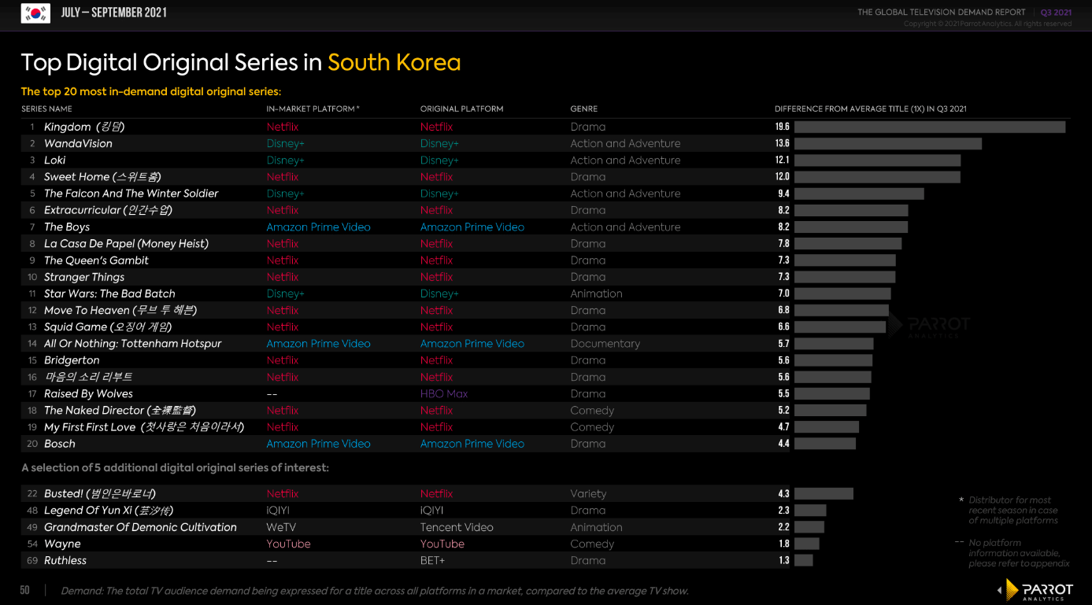The image size is (1092, 605).
Task: Click the 'Bosch' series name
Action: 60,444
